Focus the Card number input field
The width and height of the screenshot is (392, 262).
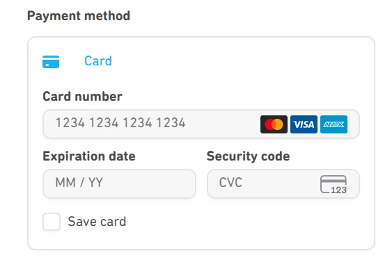[x=201, y=124]
